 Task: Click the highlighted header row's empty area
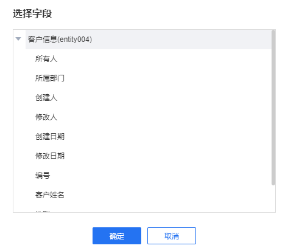tap(181, 40)
